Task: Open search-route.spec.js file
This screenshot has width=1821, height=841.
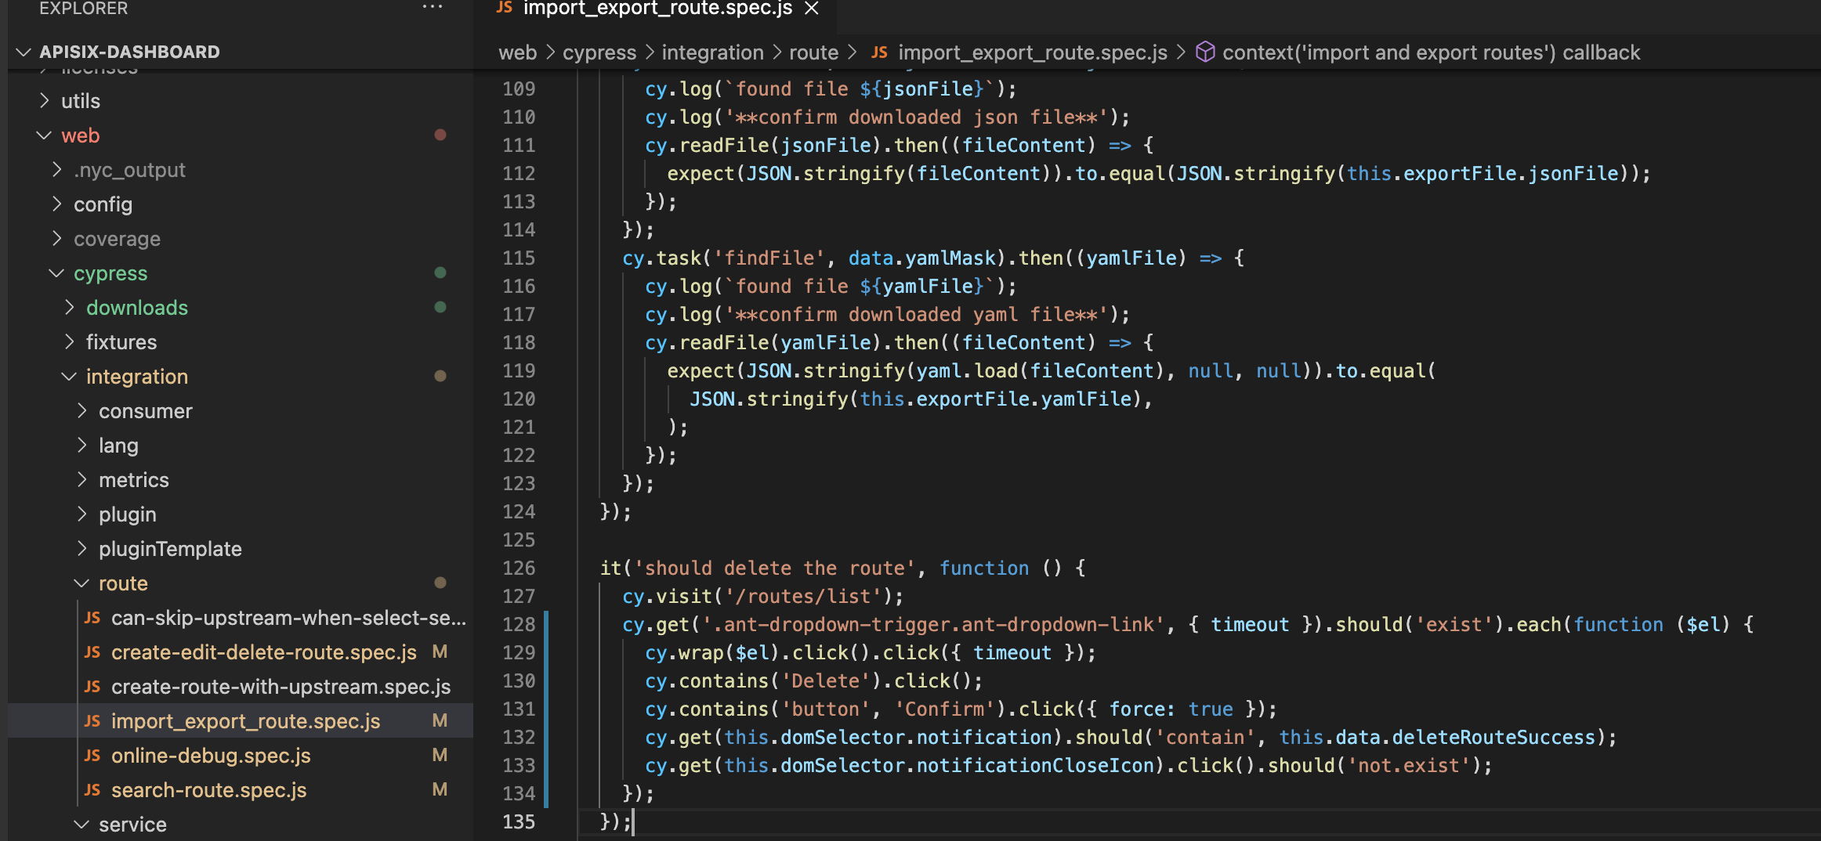Action: [208, 790]
